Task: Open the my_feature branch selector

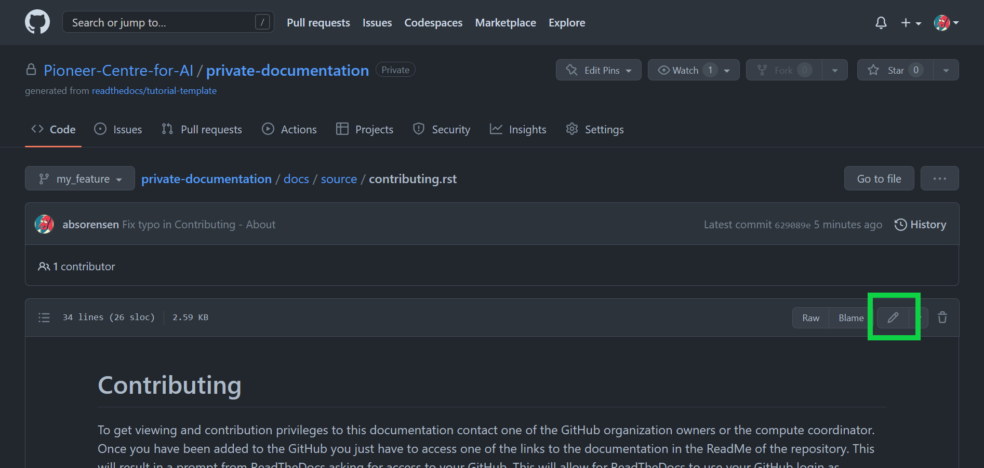Action: tap(80, 178)
